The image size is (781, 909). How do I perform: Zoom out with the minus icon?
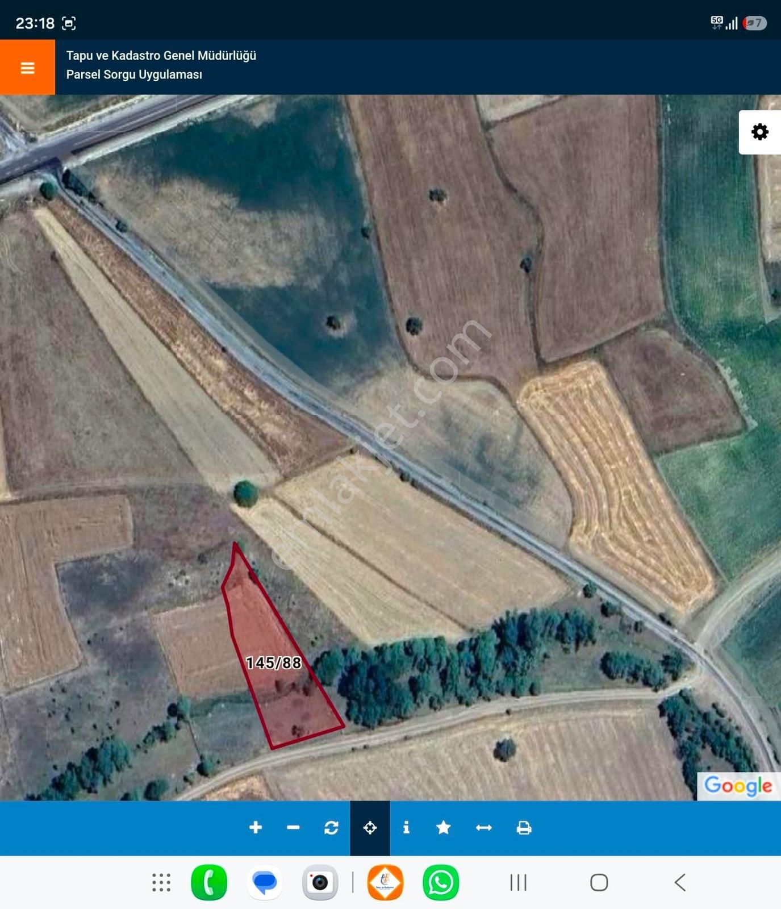click(x=293, y=828)
